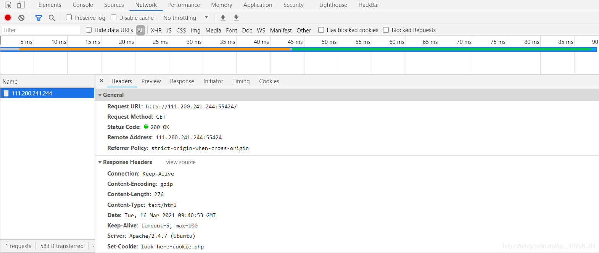Image resolution: width=599 pixels, height=253 pixels.
Task: Filter requests by Media
Action: (x=213, y=30)
